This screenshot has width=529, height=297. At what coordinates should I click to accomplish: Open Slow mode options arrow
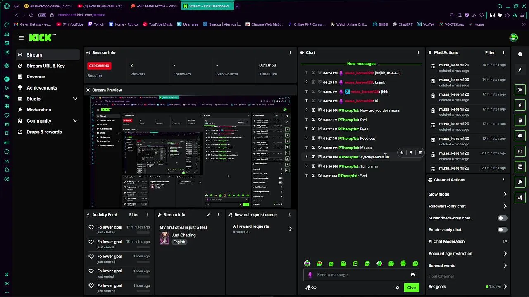[505, 194]
